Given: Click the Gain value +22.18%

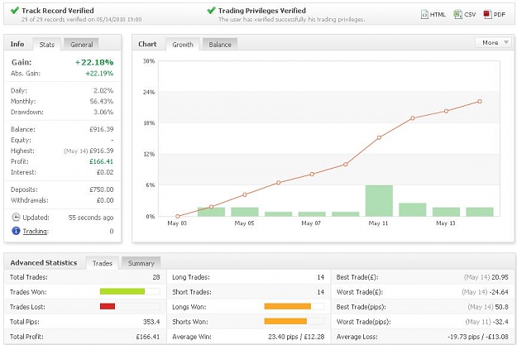Looking at the screenshot, I should (x=94, y=62).
